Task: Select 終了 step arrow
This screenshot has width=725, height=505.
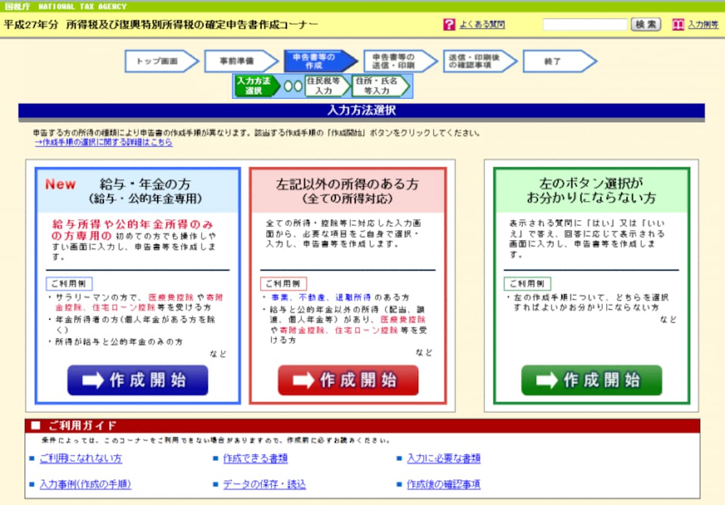Action: [x=560, y=61]
